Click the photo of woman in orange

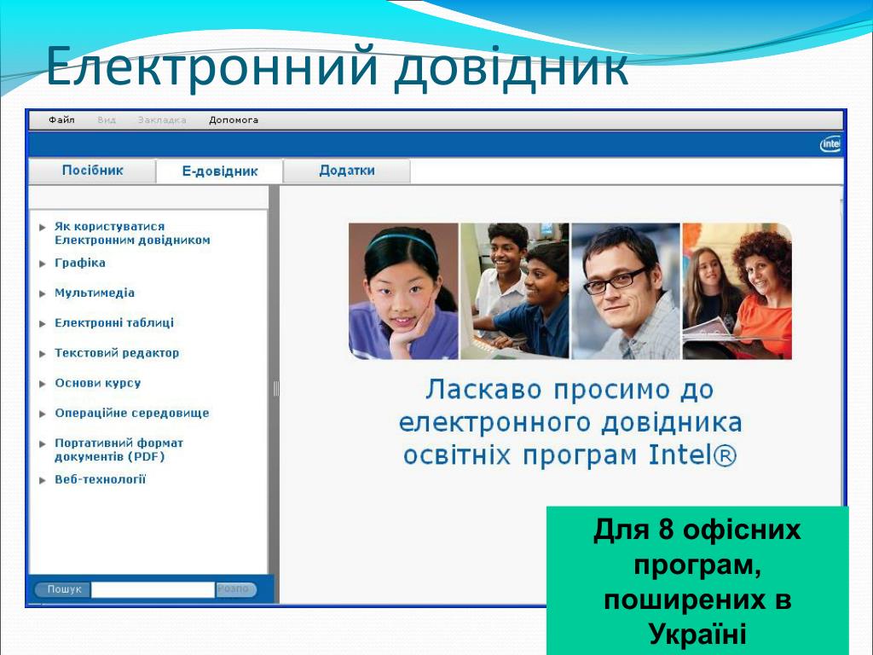point(737,292)
